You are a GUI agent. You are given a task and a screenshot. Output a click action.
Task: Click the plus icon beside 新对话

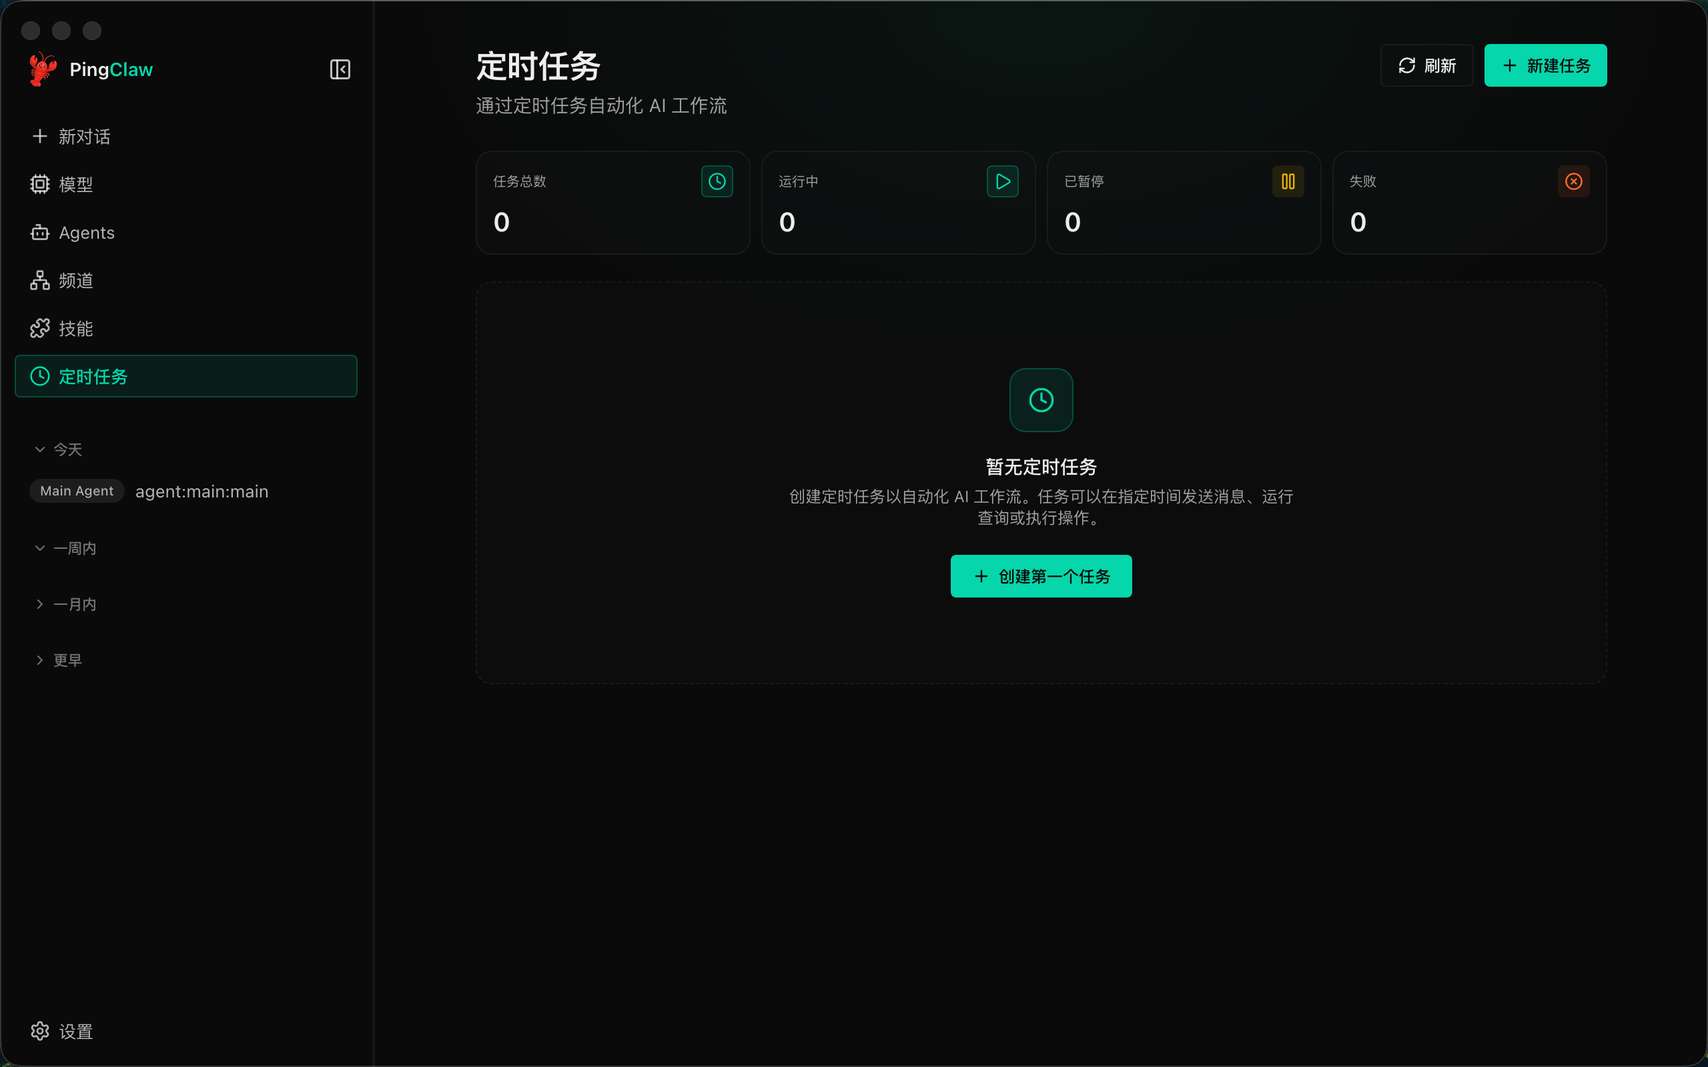click(40, 137)
